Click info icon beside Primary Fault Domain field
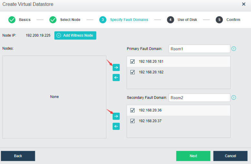Viewport: 251px width, 164px height. [x=234, y=49]
